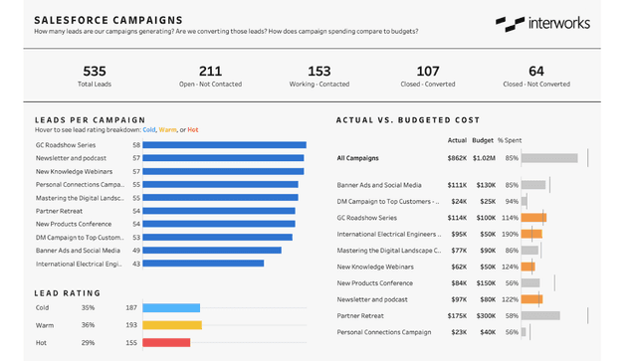Click the Banner Ads and Social Media leads bar

coord(212,251)
